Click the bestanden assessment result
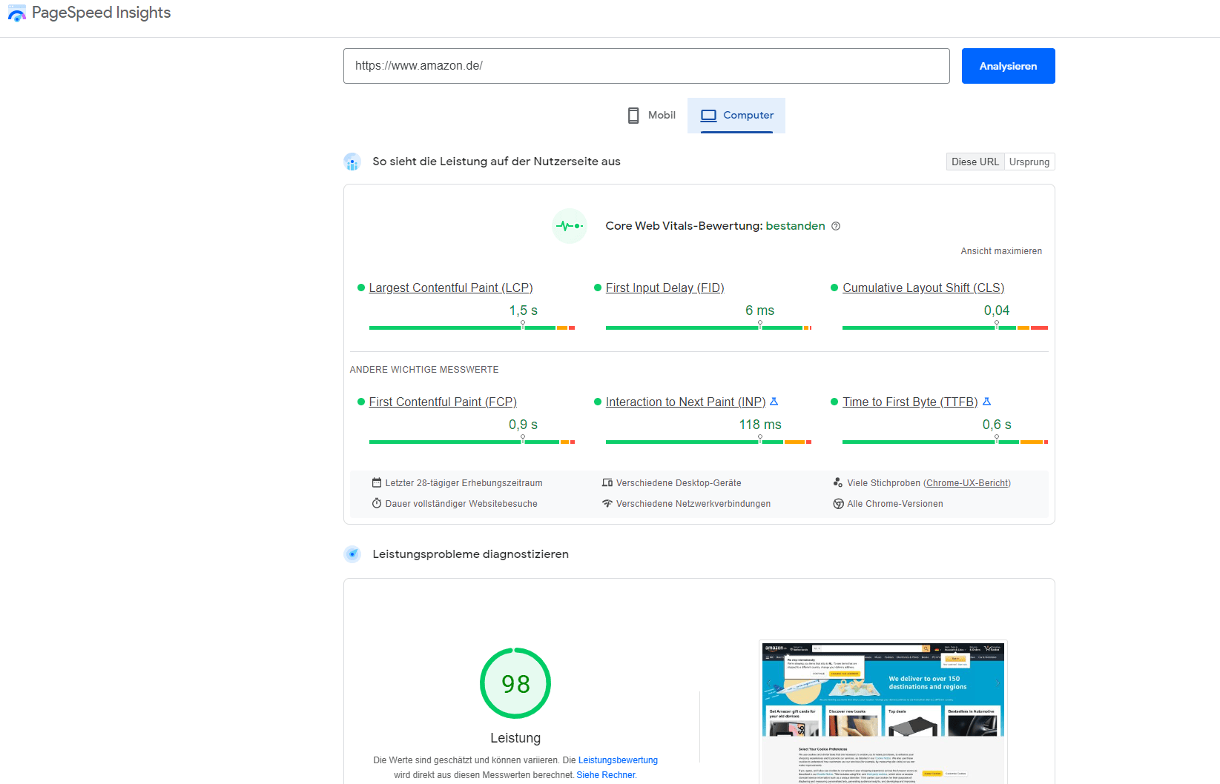1220x784 pixels. [x=795, y=226]
